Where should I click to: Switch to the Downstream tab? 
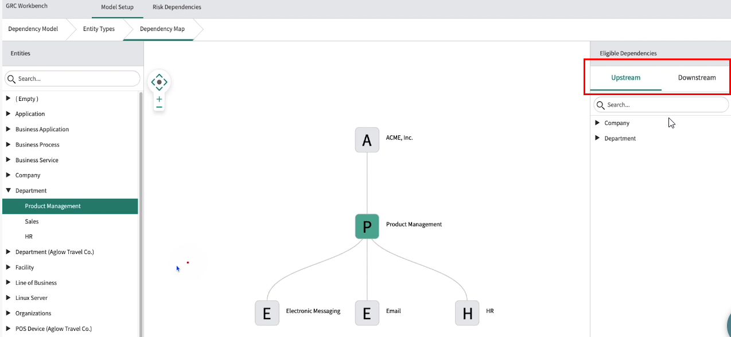pyautogui.click(x=697, y=78)
